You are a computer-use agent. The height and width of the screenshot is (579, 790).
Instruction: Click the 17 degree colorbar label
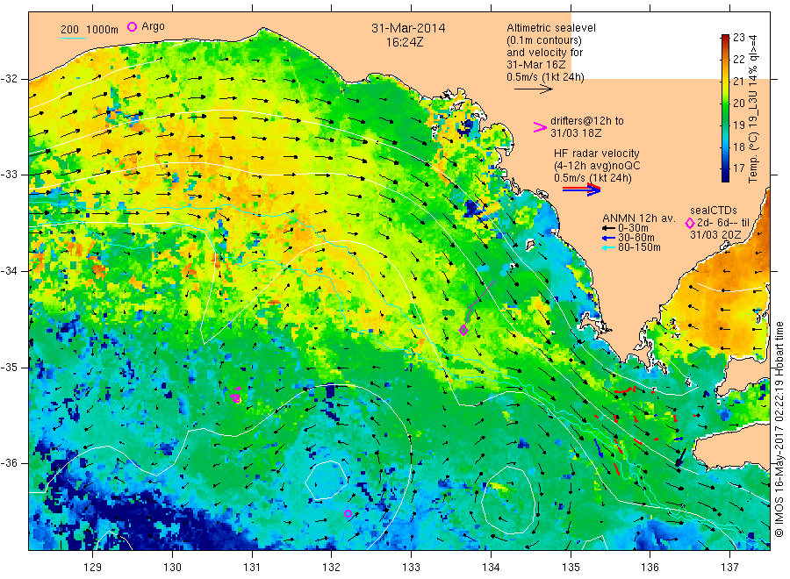pos(738,168)
